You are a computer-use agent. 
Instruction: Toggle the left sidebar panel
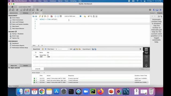pyautogui.click(x=154, y=10)
